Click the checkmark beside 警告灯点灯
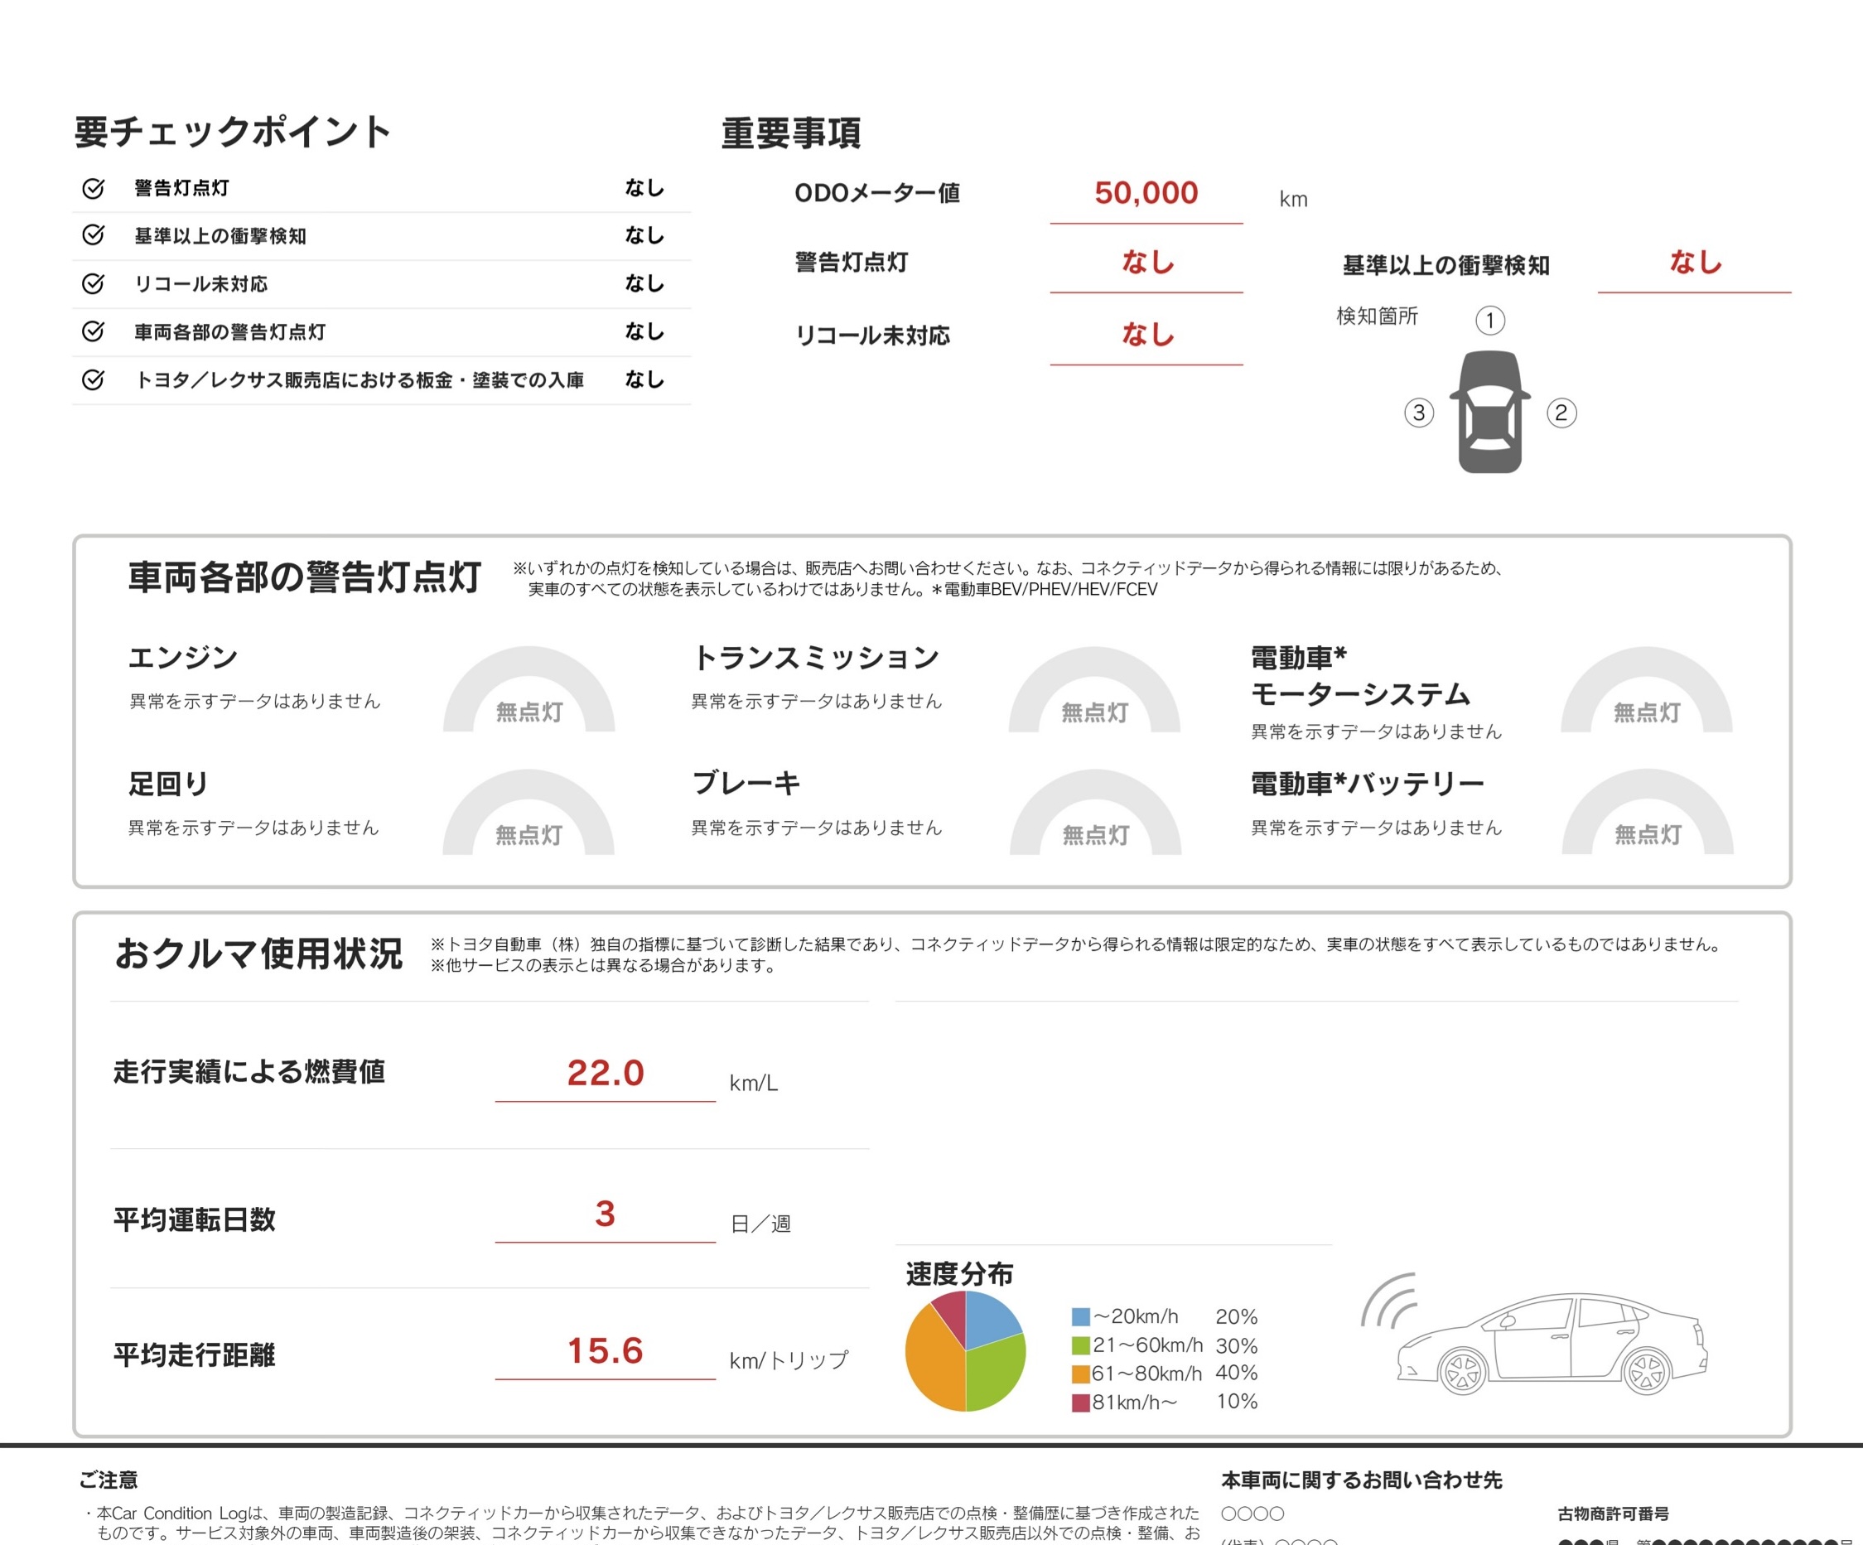This screenshot has height=1545, width=1863. click(93, 188)
